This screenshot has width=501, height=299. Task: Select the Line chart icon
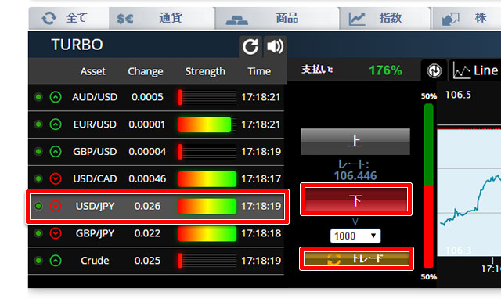pyautogui.click(x=462, y=70)
